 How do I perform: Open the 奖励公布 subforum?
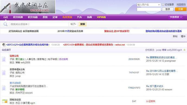20,73
